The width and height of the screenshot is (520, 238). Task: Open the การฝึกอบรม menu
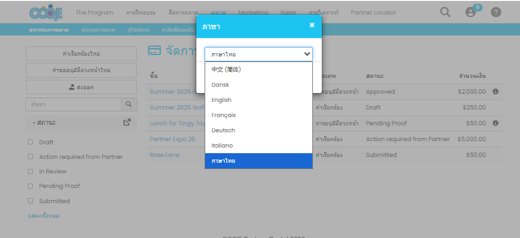[141, 13]
